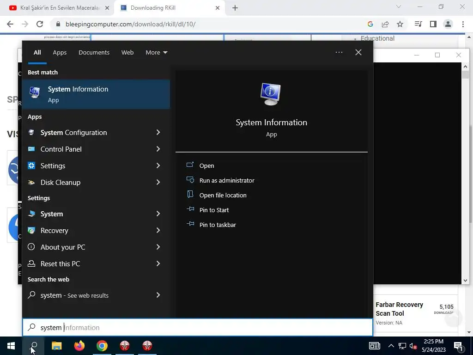Open the Chrome profile avatar
This screenshot has height=355, width=473.
(x=448, y=24)
